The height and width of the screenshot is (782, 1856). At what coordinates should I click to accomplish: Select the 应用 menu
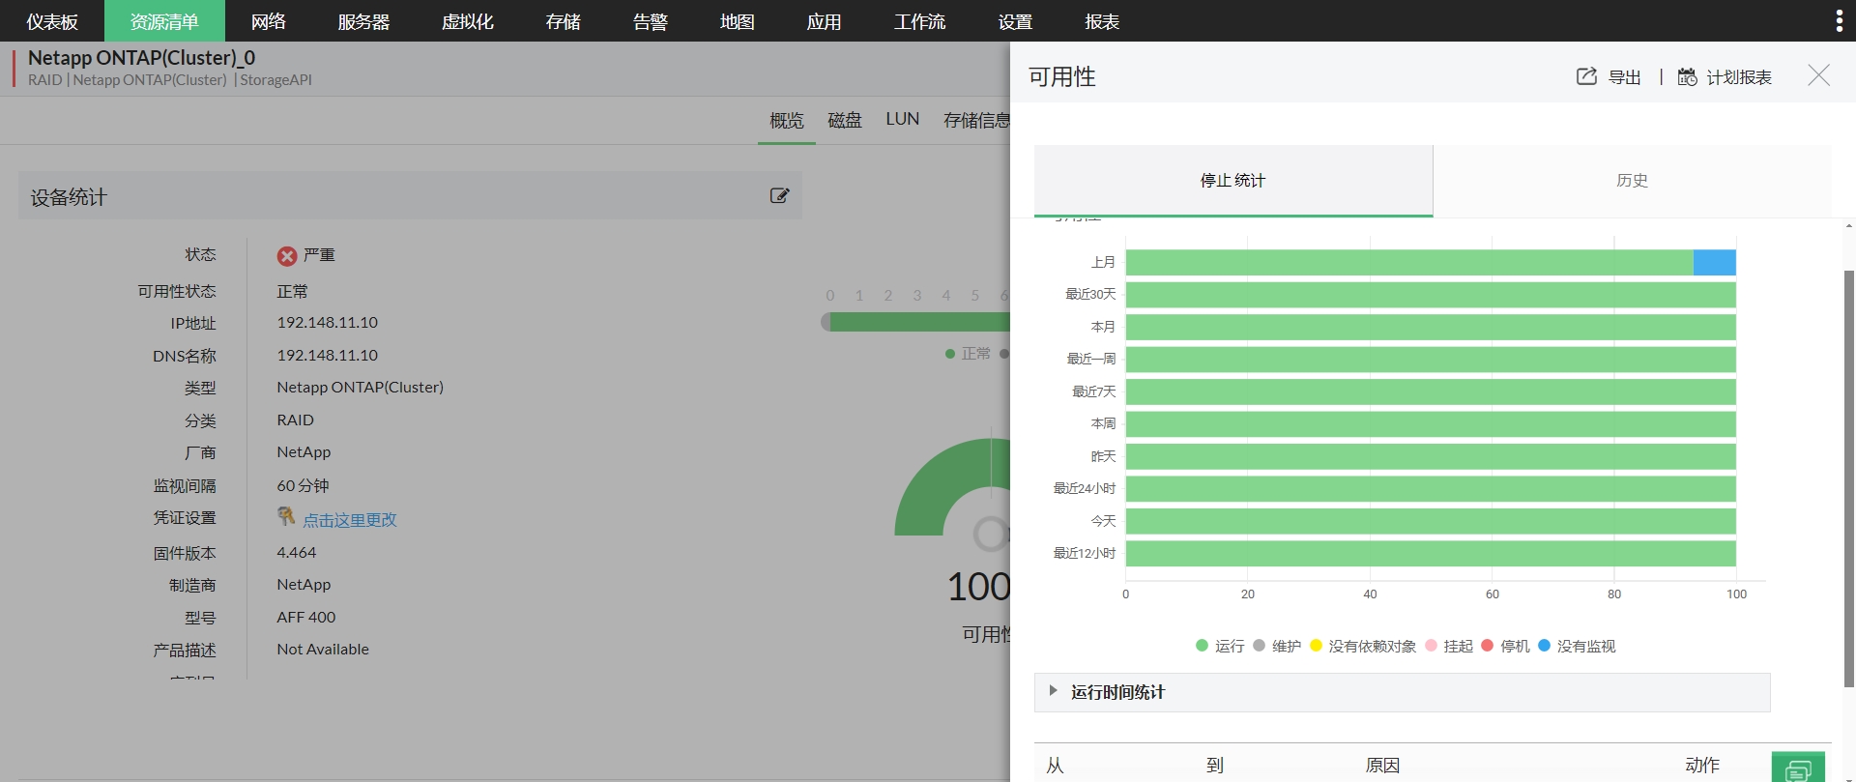825,21
